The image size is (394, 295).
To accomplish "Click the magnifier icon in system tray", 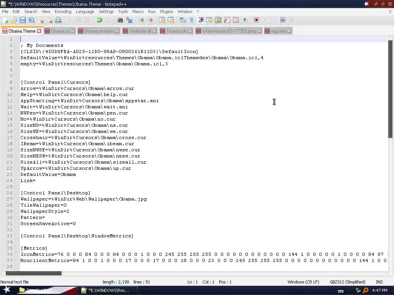I will pyautogui.click(x=366, y=290).
